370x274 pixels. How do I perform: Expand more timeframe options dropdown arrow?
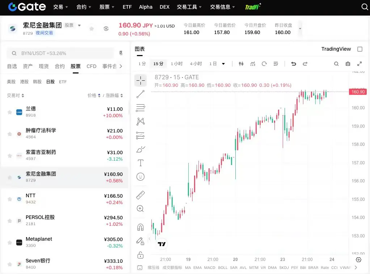(223, 64)
